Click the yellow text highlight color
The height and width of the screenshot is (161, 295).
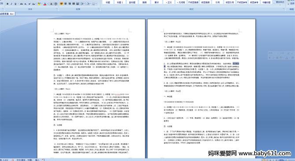pos(39,4)
